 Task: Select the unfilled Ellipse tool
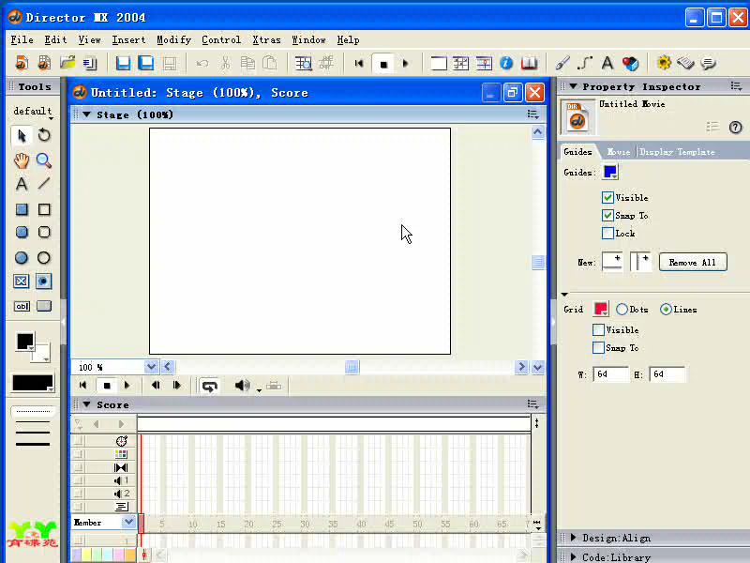pos(44,258)
